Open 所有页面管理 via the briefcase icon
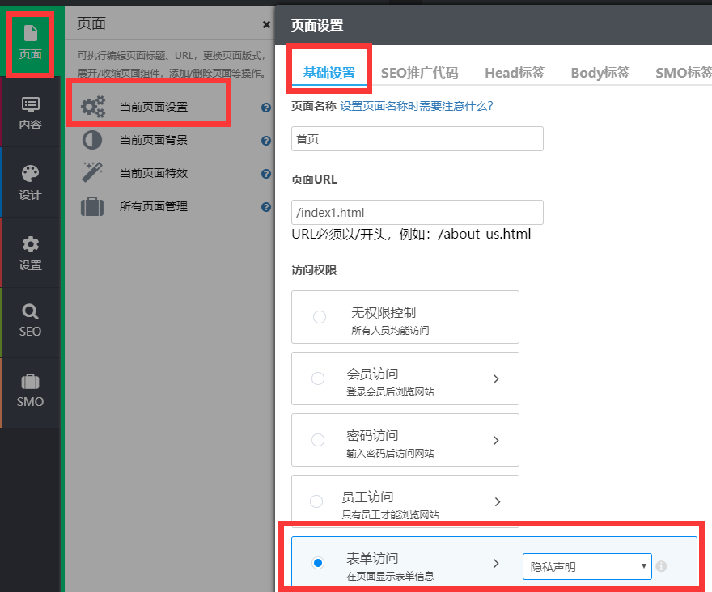The height and width of the screenshot is (592, 712). (x=92, y=206)
